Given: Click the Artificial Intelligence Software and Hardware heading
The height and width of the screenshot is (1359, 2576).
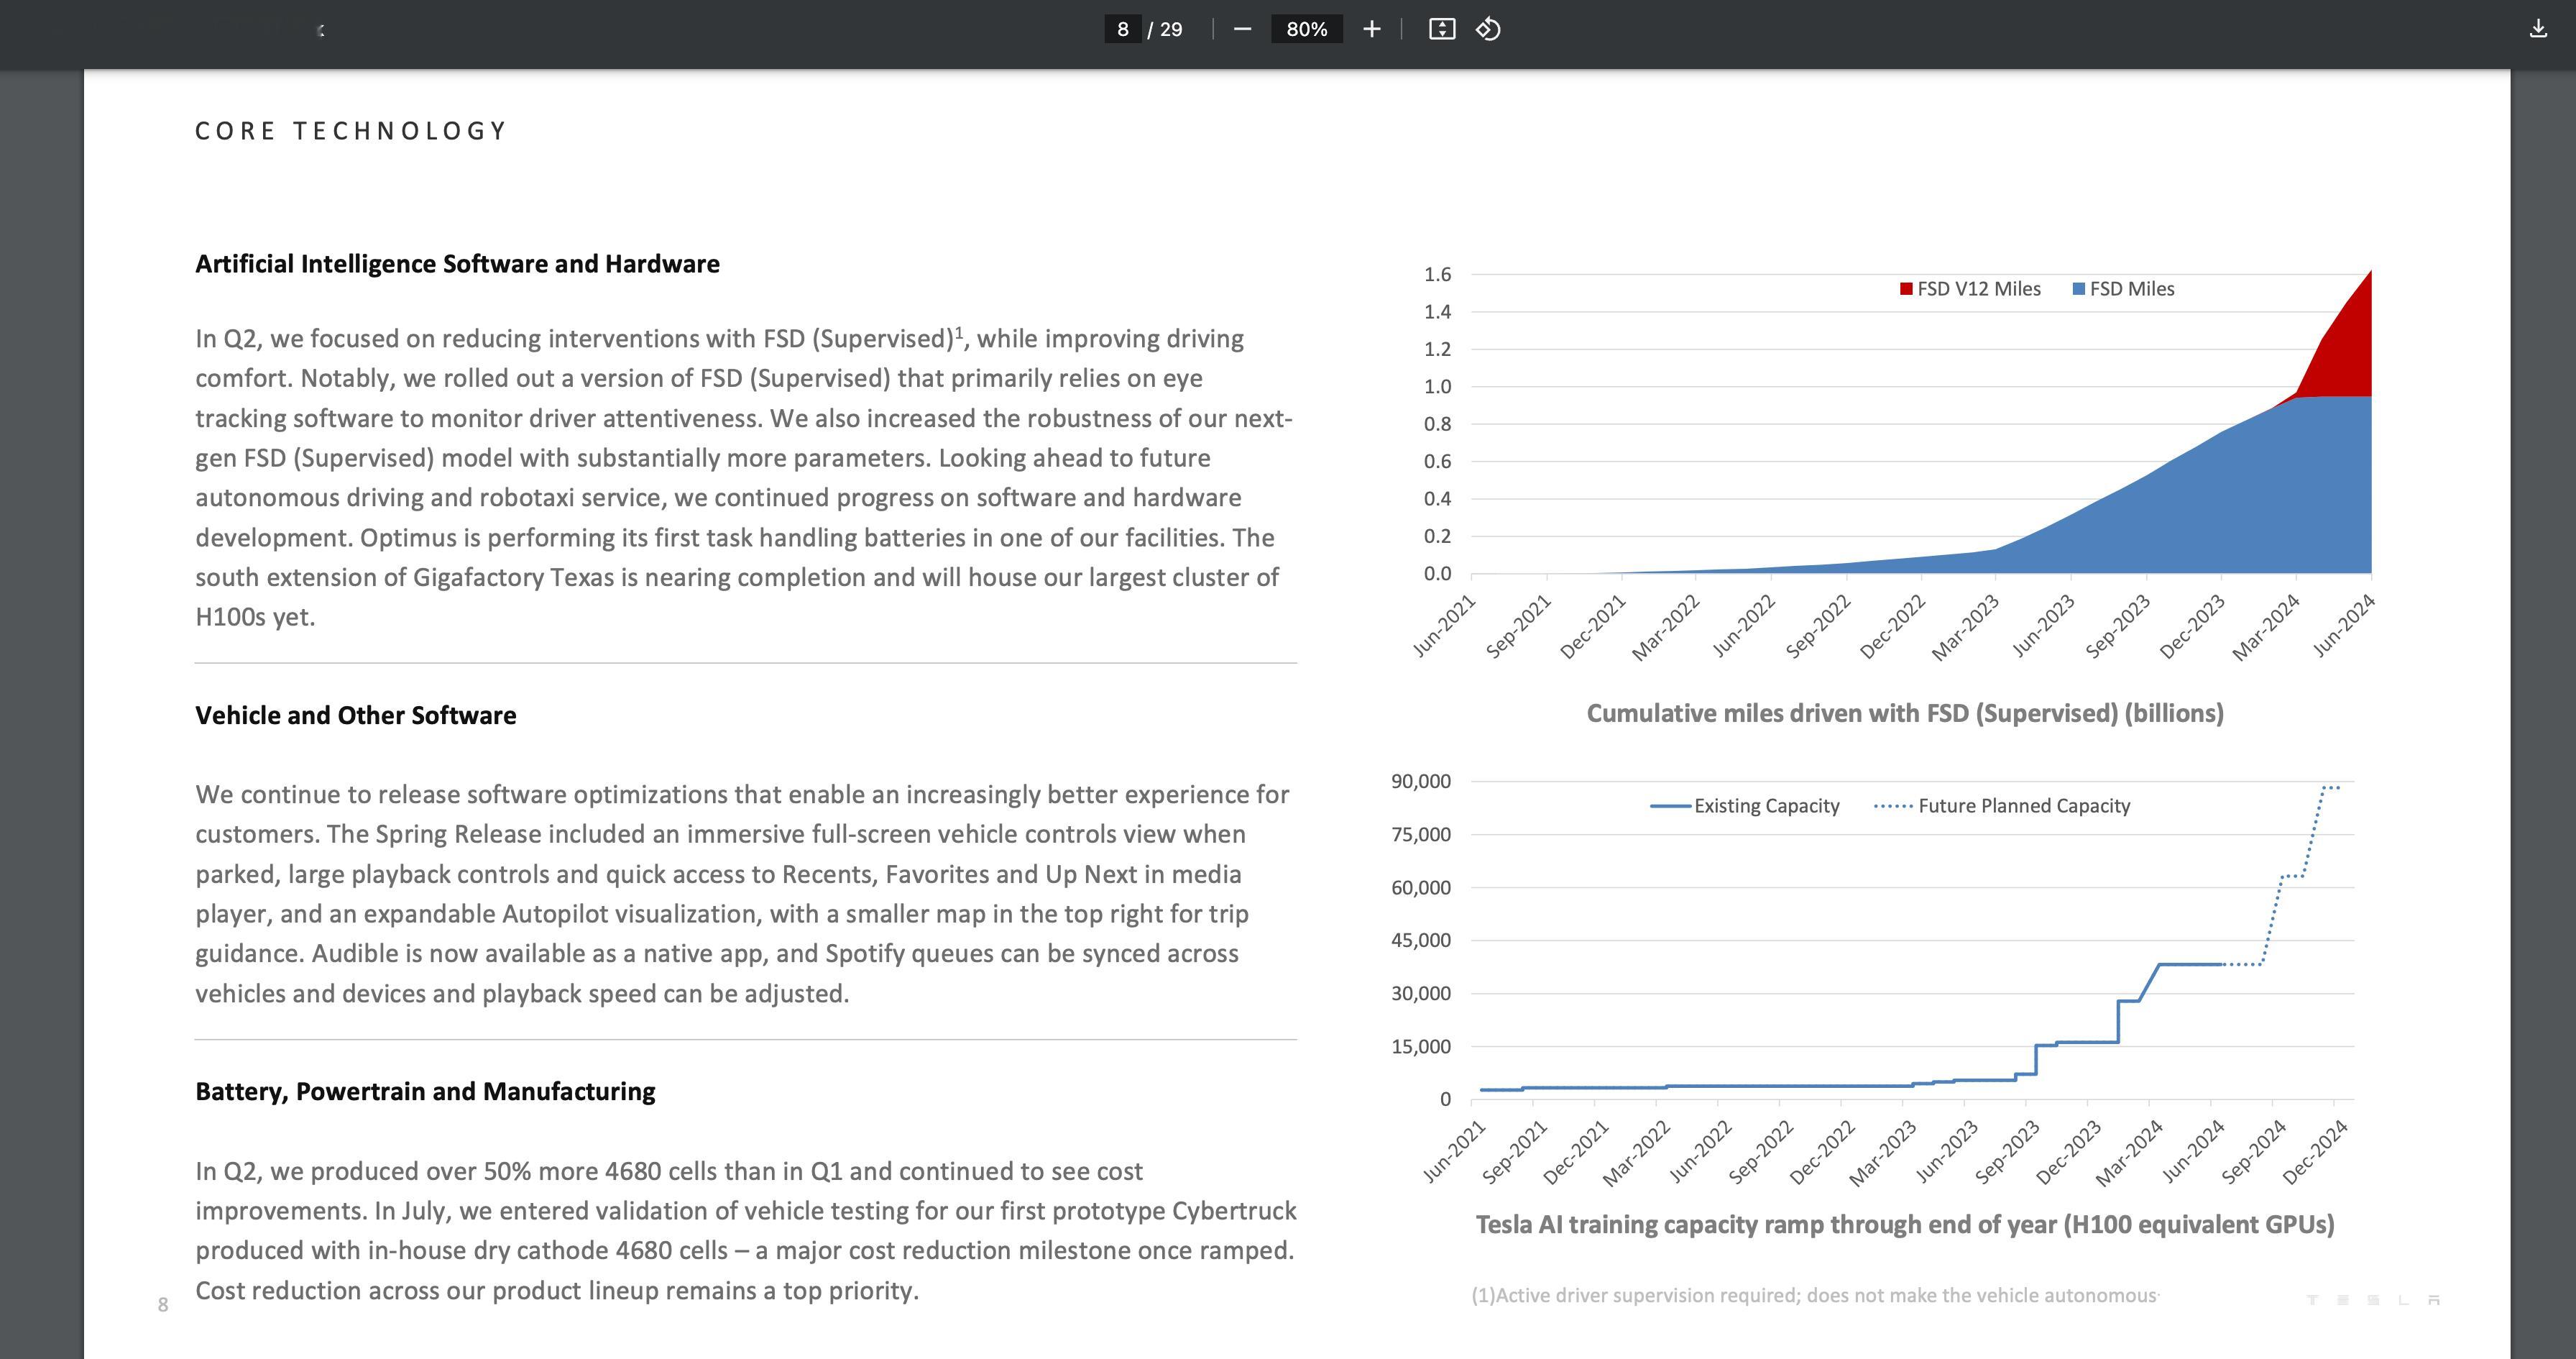Looking at the screenshot, I should point(457,263).
